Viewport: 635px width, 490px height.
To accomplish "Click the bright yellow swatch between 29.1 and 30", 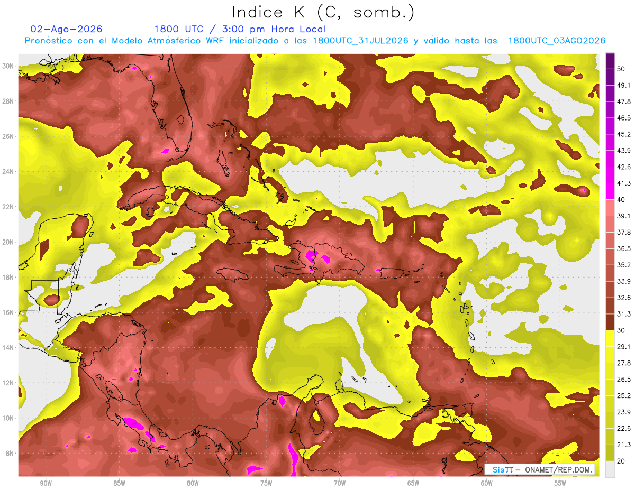I will point(610,338).
